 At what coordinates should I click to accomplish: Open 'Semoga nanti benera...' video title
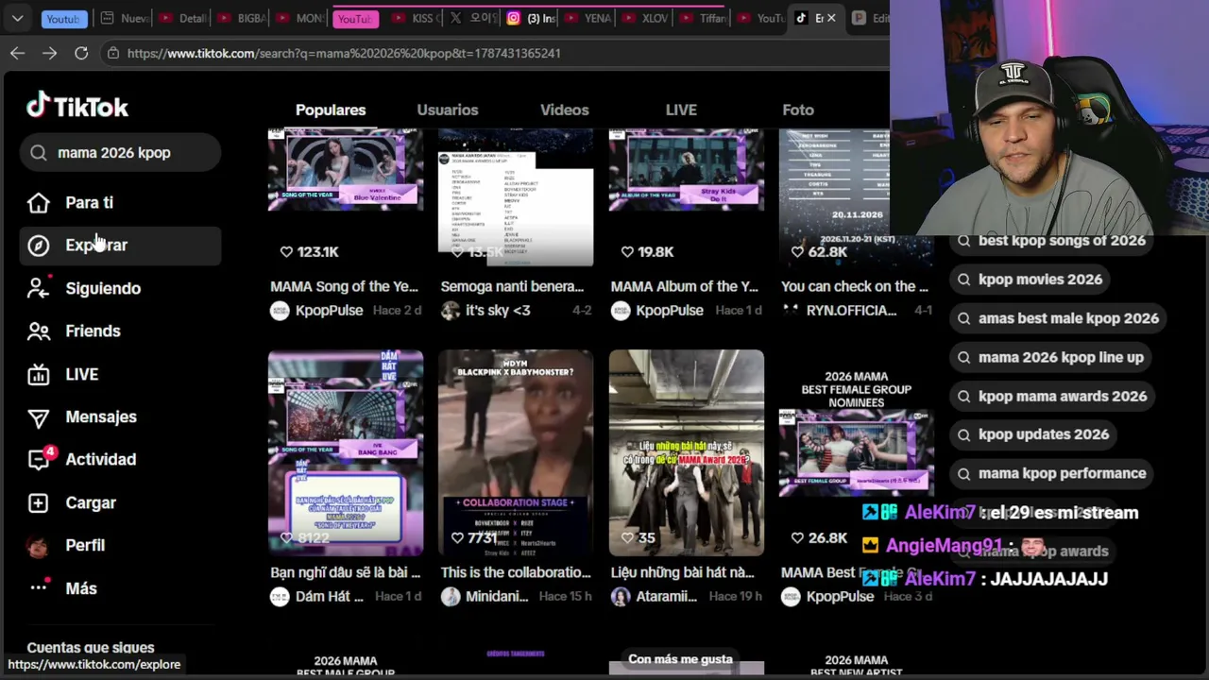coord(512,286)
